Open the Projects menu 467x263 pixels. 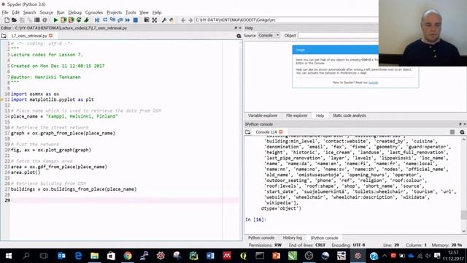pyautogui.click(x=114, y=12)
